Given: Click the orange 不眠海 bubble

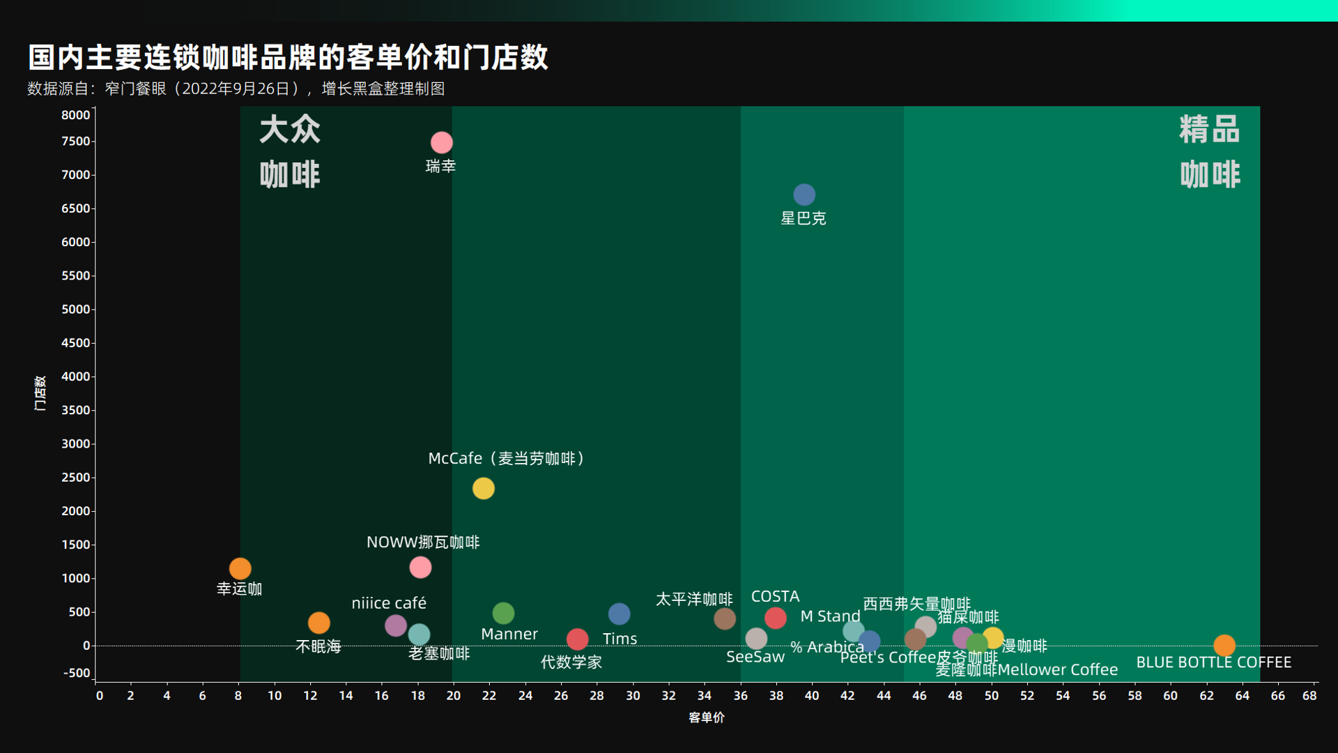Looking at the screenshot, I should [x=318, y=623].
